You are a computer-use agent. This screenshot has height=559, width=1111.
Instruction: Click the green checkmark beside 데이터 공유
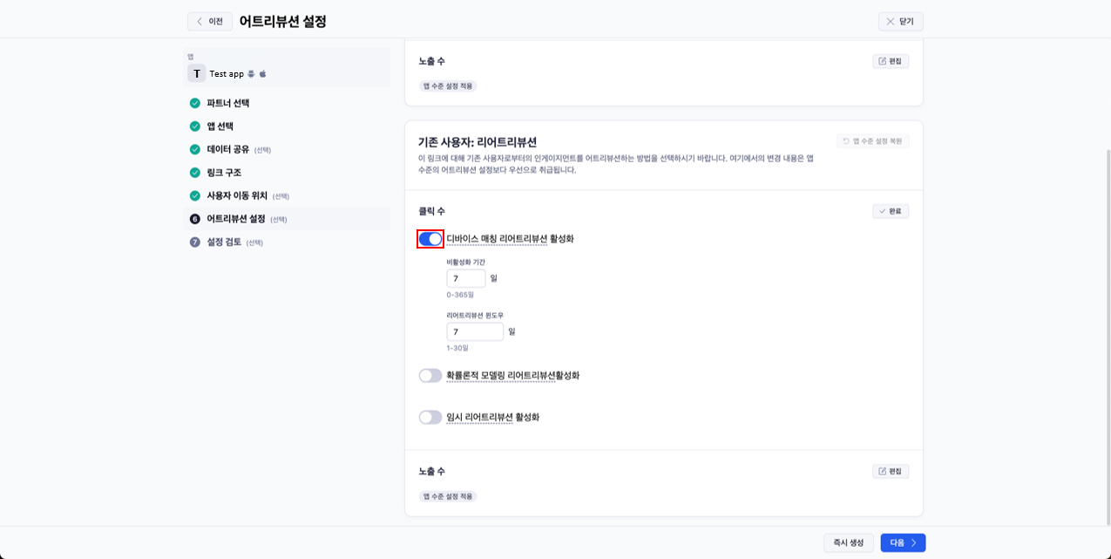click(x=195, y=149)
